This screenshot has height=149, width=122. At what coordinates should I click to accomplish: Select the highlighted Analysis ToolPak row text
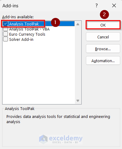click(x=24, y=24)
